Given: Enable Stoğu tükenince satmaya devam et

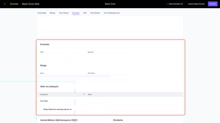Looking at the screenshot, I should coord(41,109).
